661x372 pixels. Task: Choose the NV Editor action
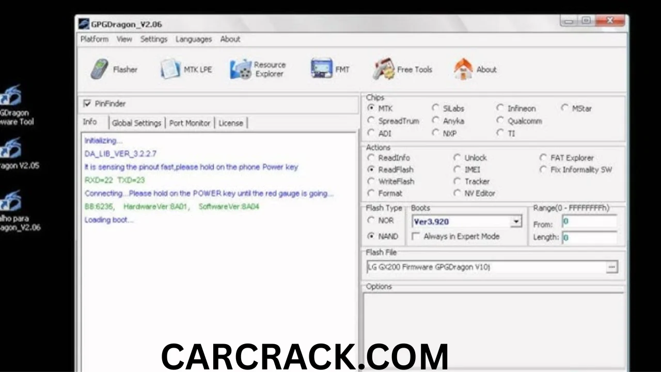point(457,193)
